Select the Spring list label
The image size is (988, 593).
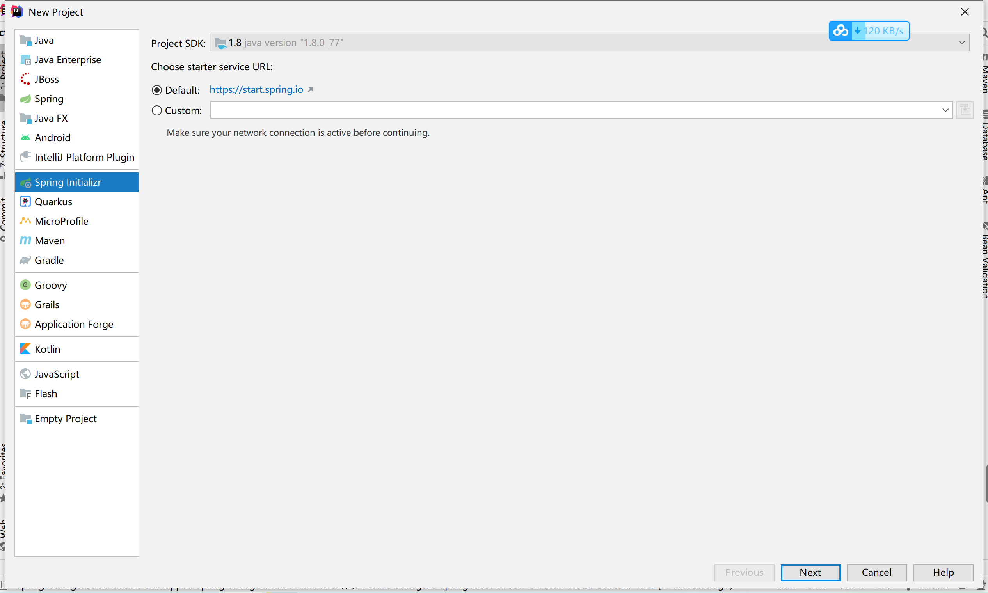[49, 99]
